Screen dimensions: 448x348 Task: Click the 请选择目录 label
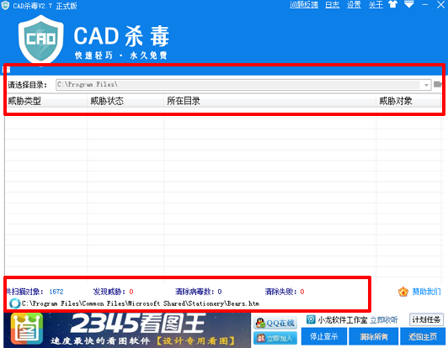(x=27, y=85)
